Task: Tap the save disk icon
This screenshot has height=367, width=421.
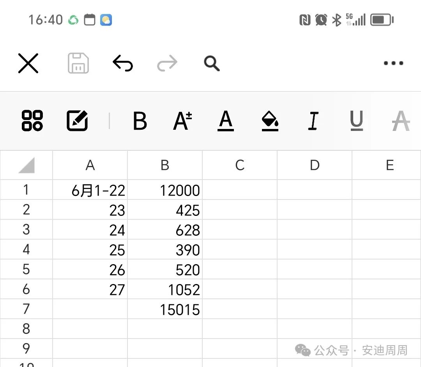Action: (78, 64)
